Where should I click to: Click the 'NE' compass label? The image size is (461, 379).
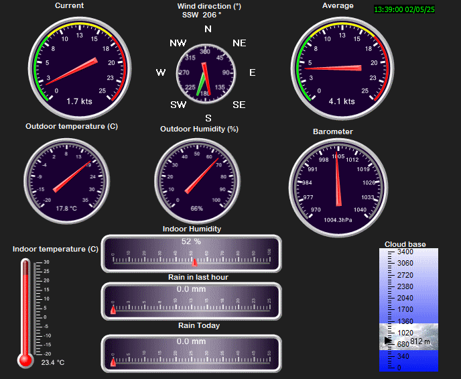click(x=239, y=43)
